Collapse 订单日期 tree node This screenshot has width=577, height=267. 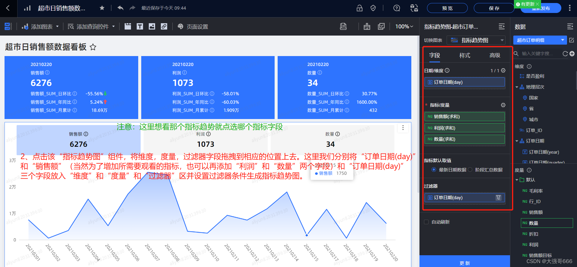[517, 141]
